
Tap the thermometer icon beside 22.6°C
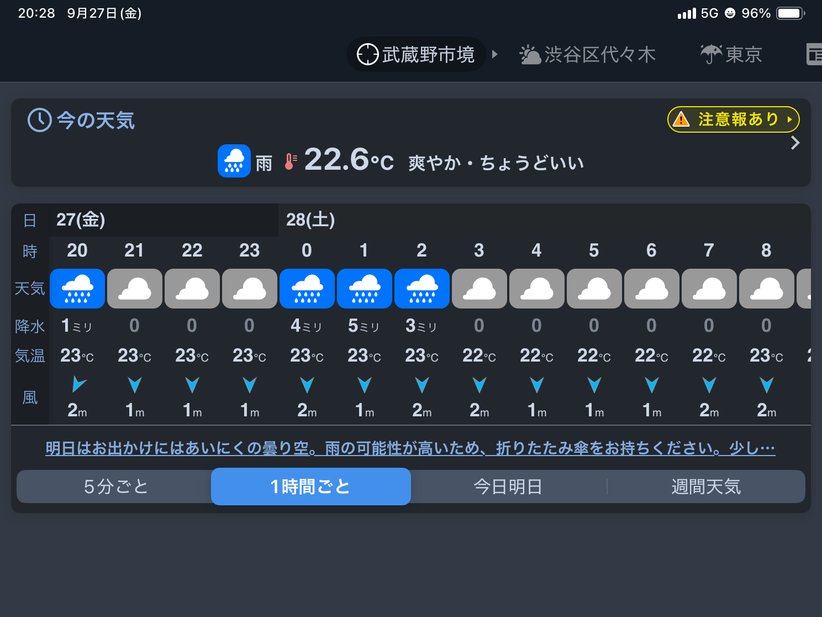[x=290, y=161]
